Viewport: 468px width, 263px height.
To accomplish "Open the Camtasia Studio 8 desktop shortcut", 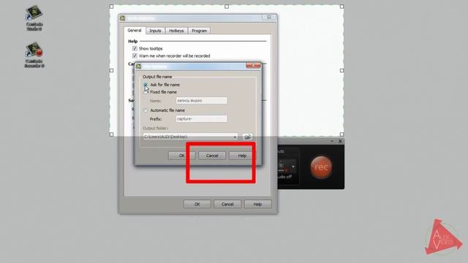I will [34, 18].
